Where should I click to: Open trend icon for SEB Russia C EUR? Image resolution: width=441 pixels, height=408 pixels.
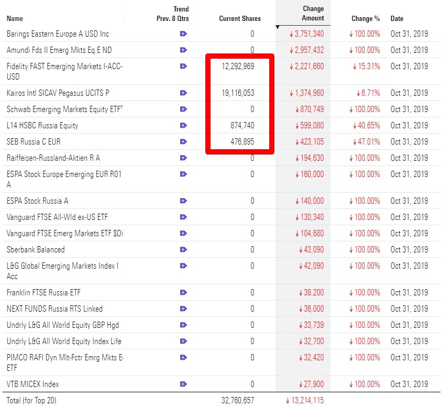(x=183, y=142)
